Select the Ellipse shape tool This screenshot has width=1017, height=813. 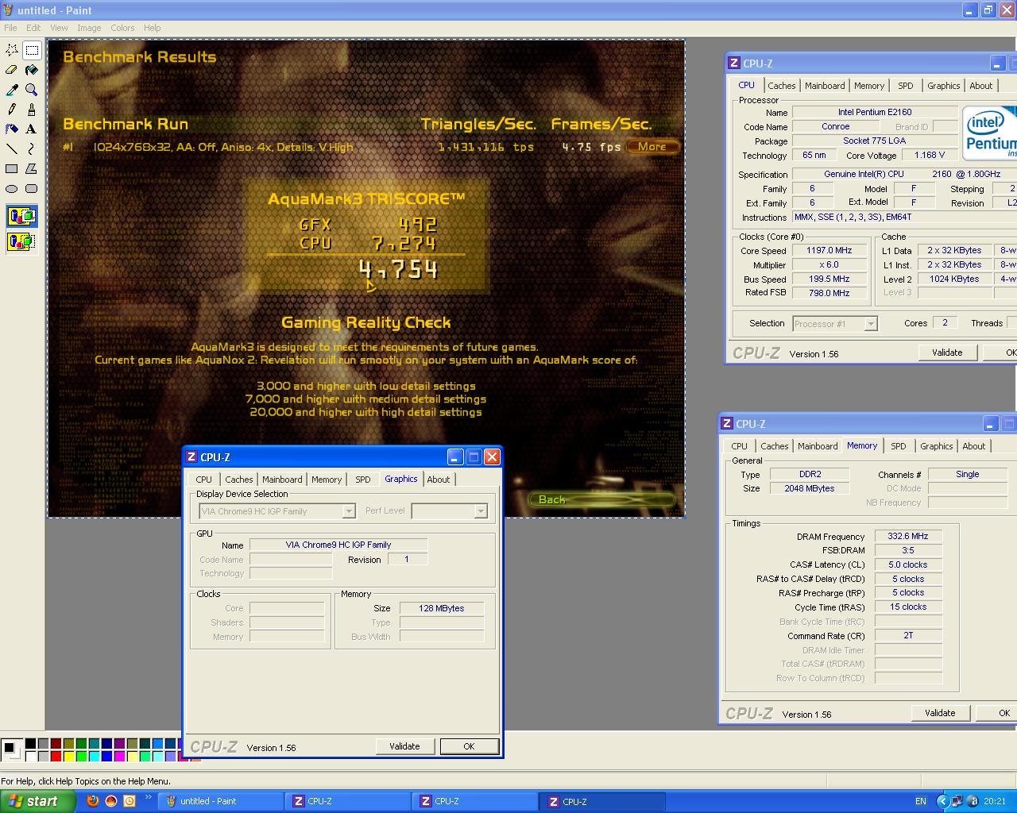[x=12, y=189]
